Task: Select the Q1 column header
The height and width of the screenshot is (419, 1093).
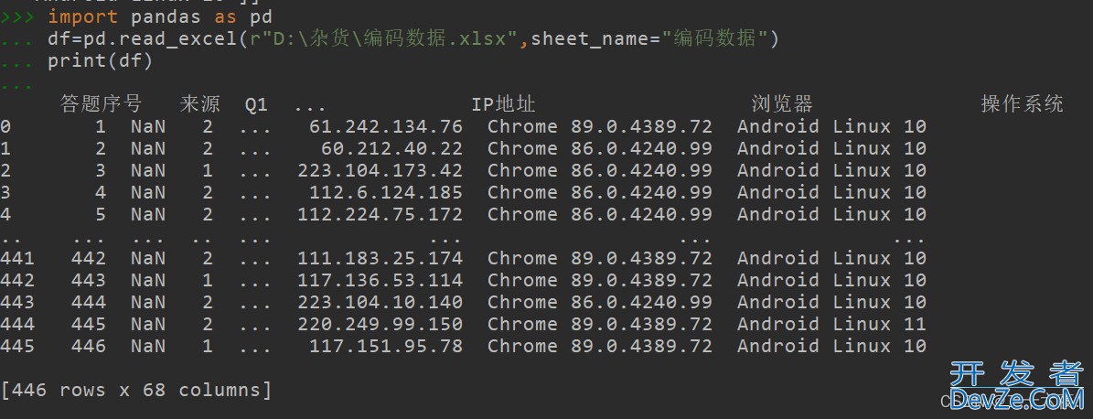Action: pyautogui.click(x=256, y=104)
